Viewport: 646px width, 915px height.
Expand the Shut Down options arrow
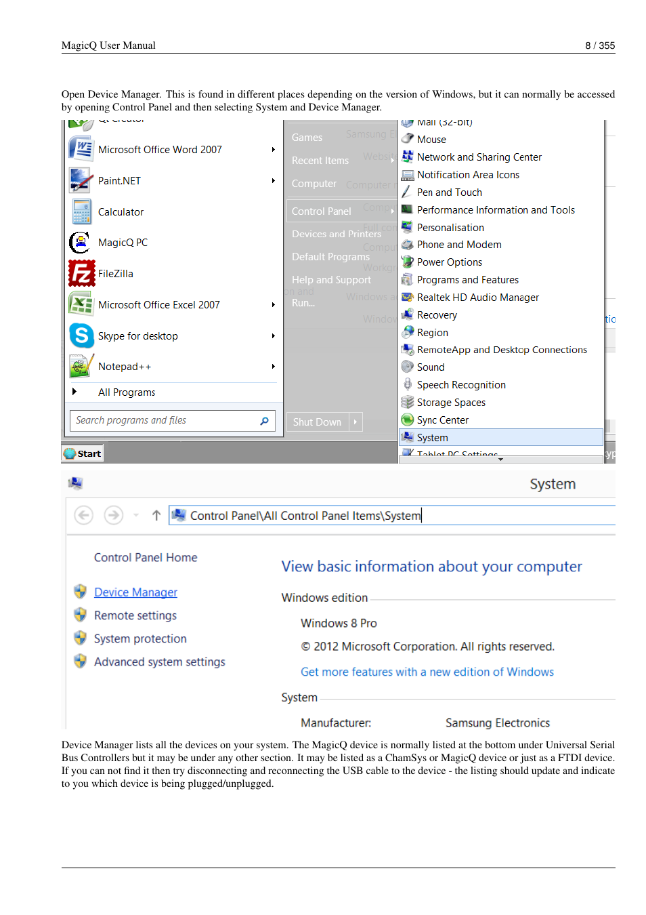[x=356, y=422]
